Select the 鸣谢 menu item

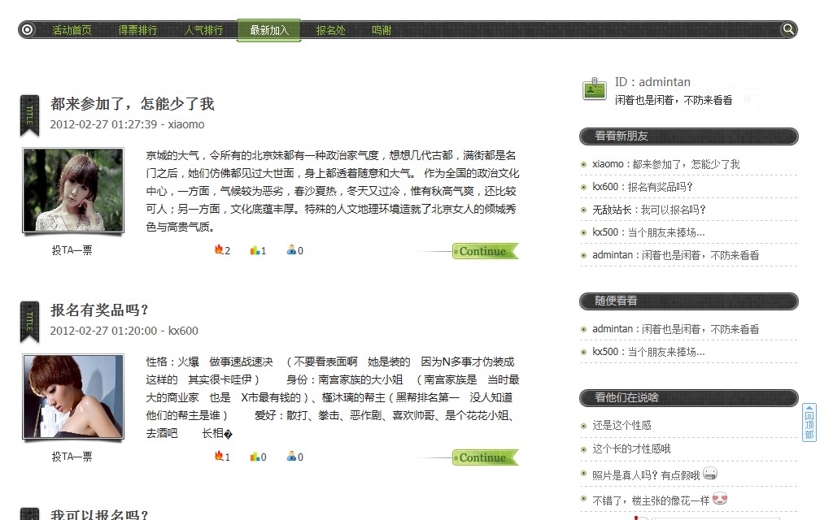coord(381,29)
